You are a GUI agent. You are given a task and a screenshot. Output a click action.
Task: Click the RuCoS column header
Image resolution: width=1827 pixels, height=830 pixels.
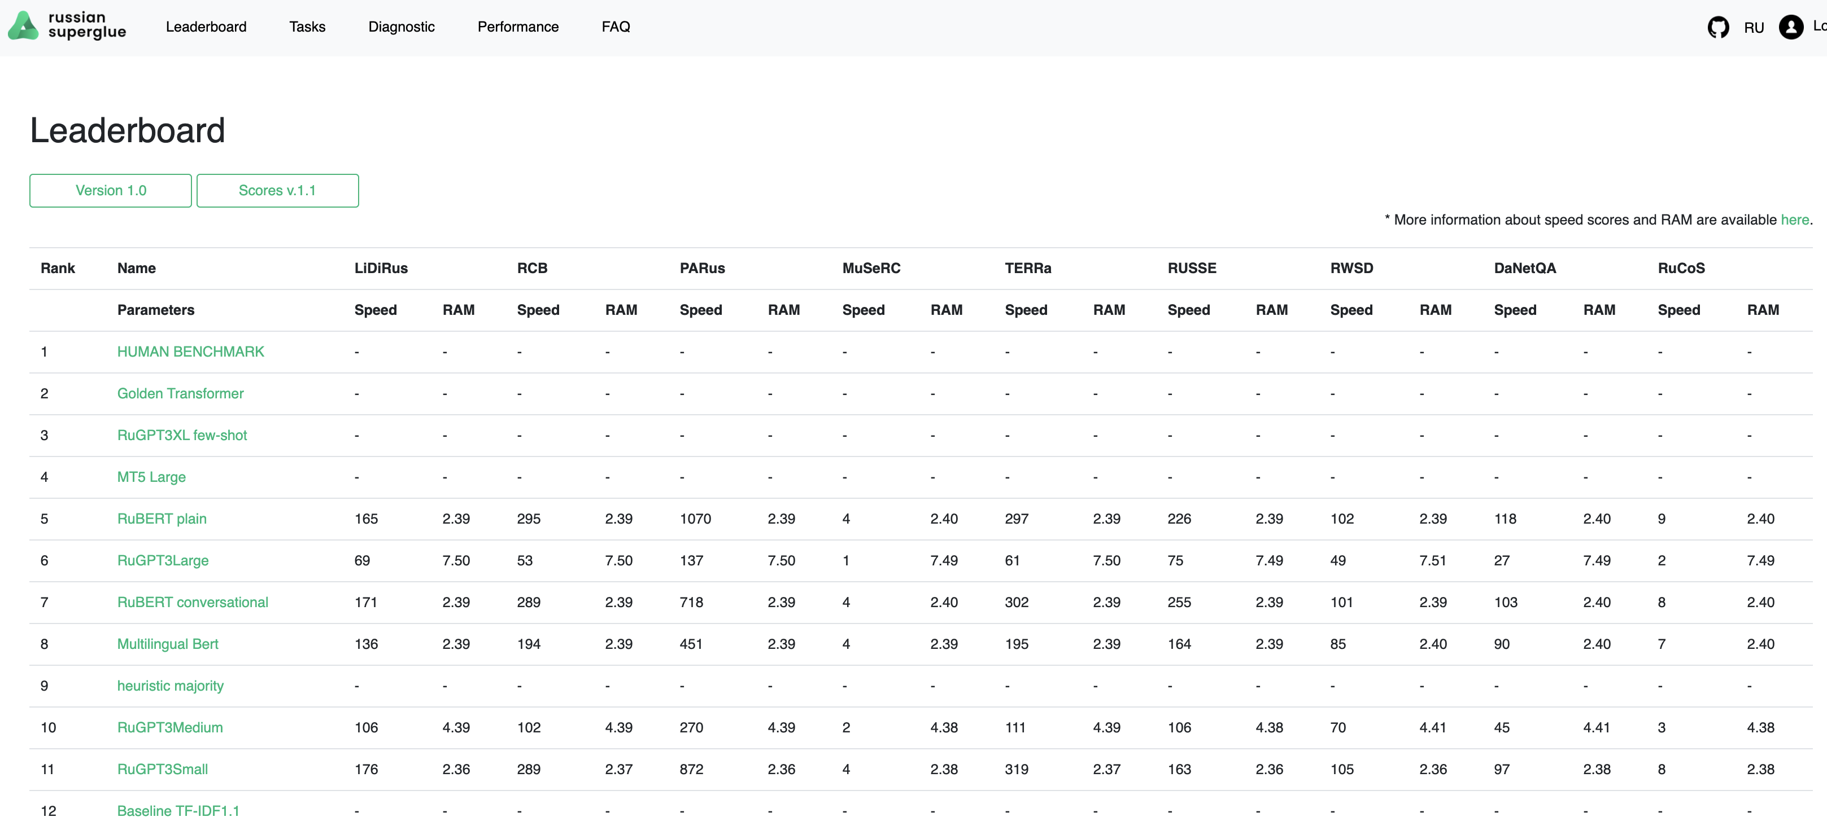tap(1681, 269)
